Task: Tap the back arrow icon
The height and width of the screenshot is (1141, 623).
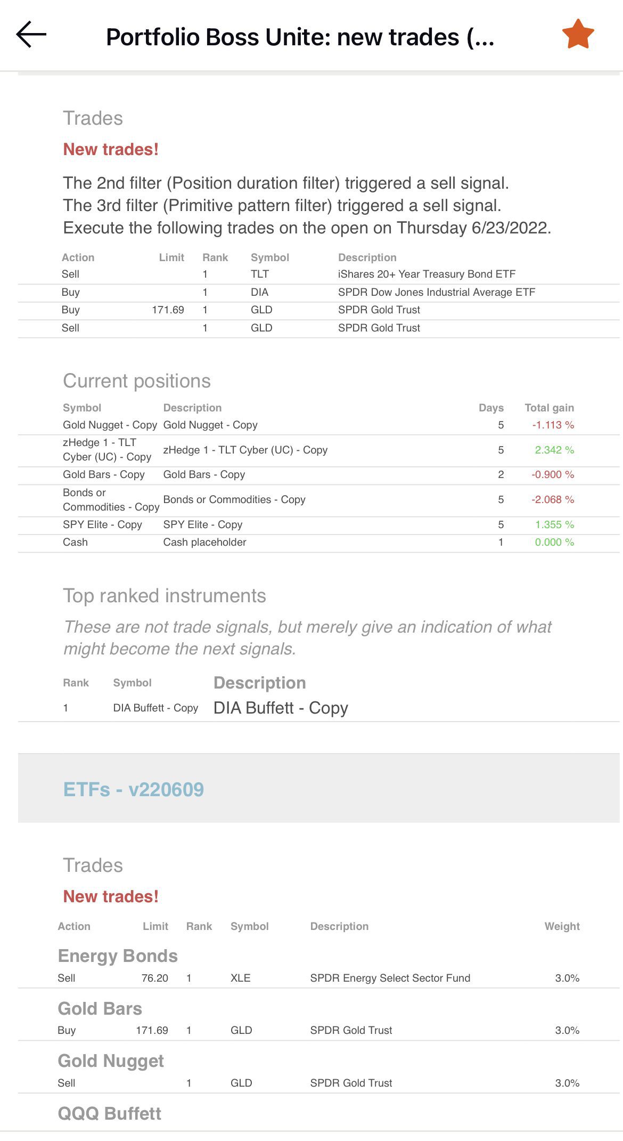Action: (31, 35)
